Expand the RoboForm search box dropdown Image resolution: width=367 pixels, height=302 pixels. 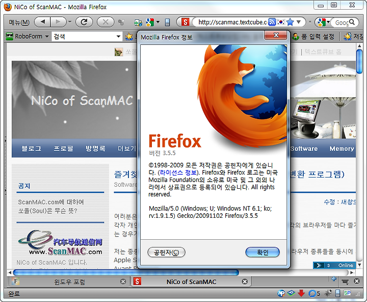point(118,36)
